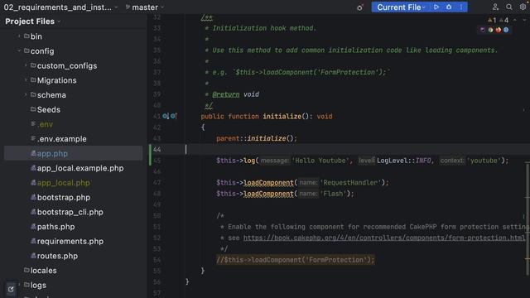Open the Project Files view selector dropdown
The width and height of the screenshot is (530, 298).
[x=33, y=22]
